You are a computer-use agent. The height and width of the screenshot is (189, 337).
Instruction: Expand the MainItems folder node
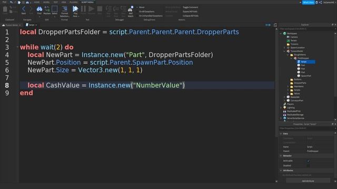coord(288,87)
